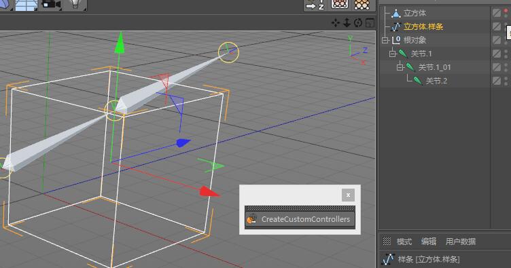
Task: Toggle layer box for 立方体 object
Action: point(497,13)
